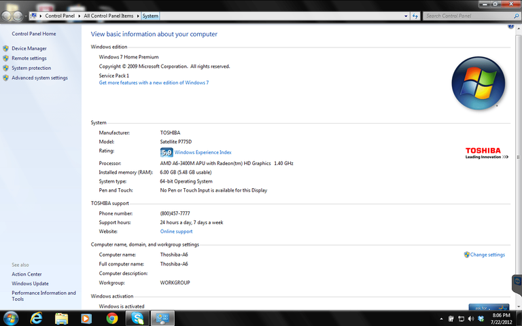This screenshot has width=522, height=326.
Task: Launch Google Chrome from the taskbar
Action: tap(112, 319)
